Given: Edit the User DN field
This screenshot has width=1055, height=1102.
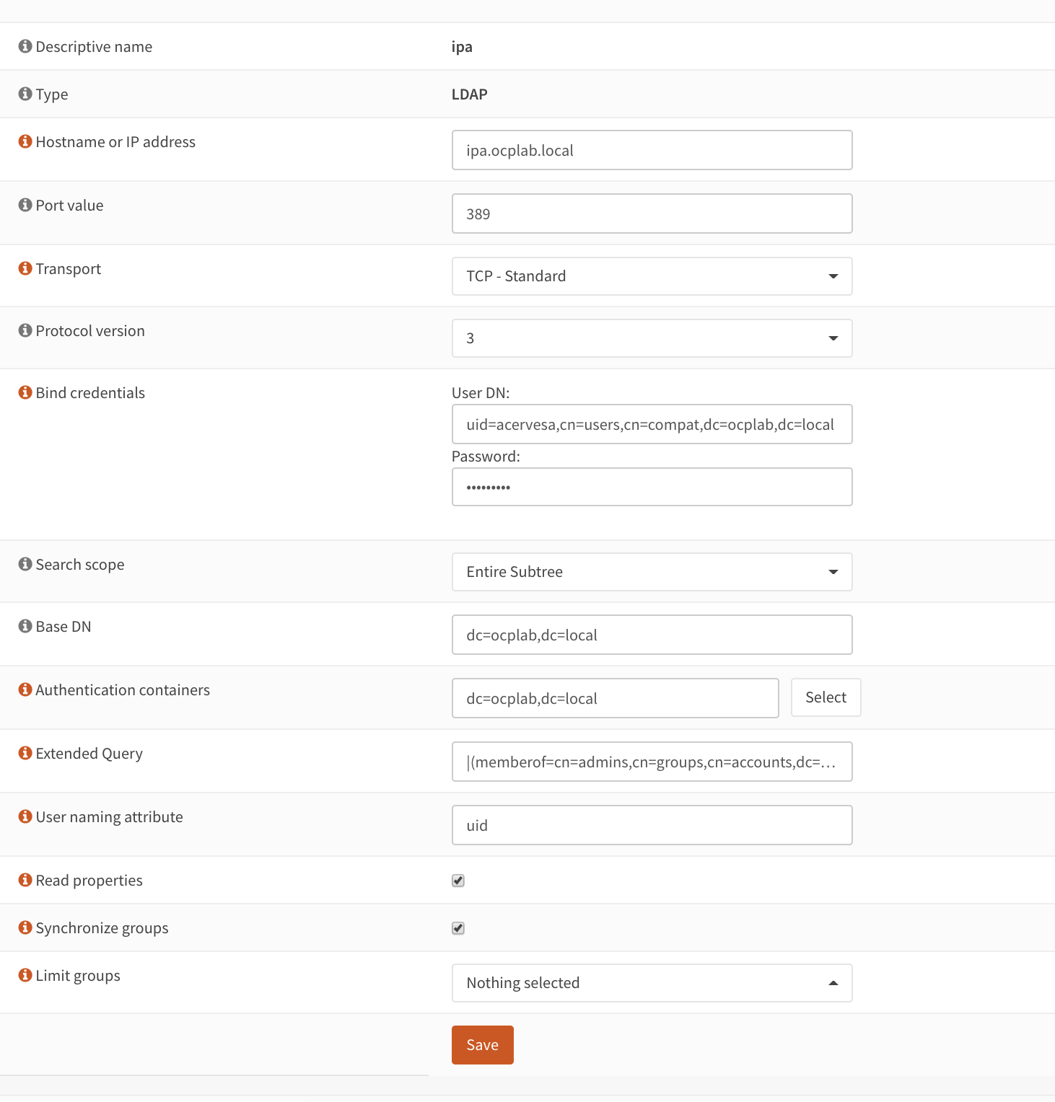Looking at the screenshot, I should point(652,424).
